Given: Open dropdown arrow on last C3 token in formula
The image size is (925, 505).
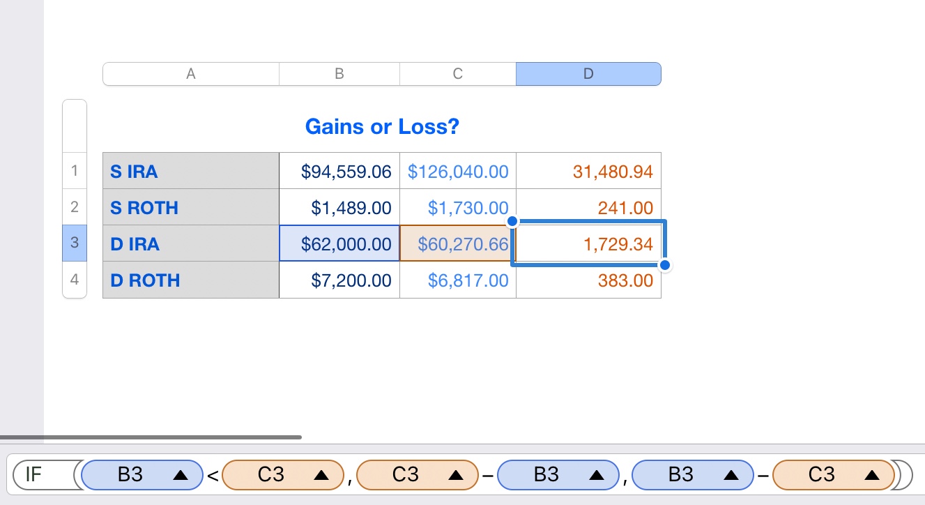Looking at the screenshot, I should coord(871,475).
